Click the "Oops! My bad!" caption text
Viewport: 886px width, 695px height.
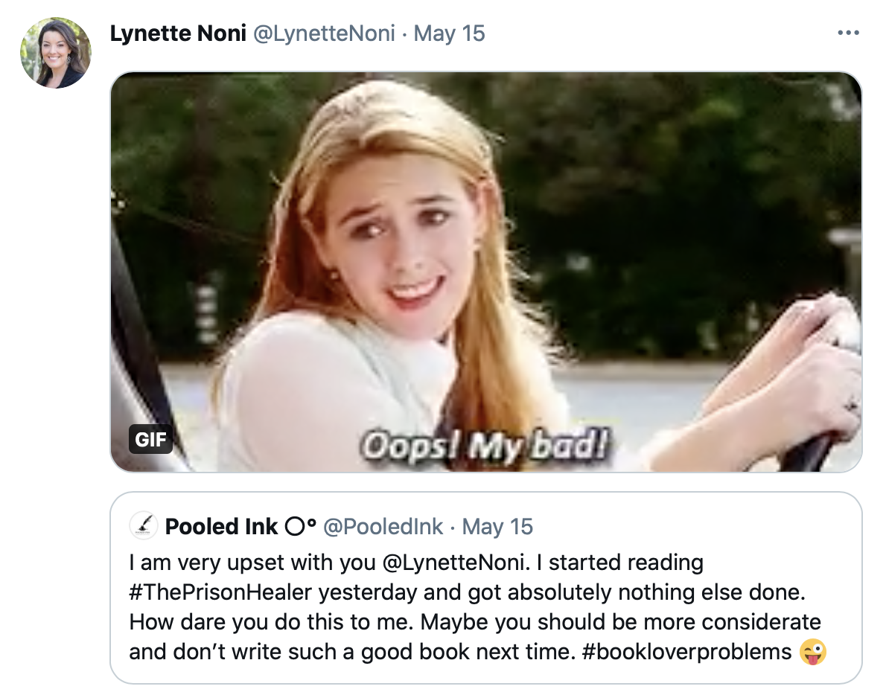click(485, 446)
